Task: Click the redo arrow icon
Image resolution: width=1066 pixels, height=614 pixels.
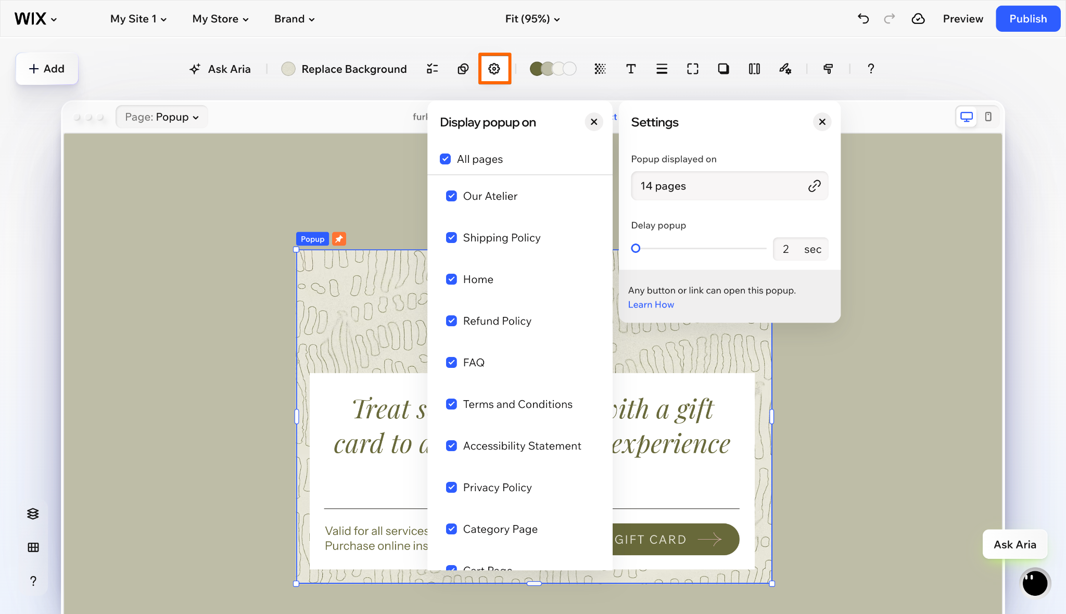Action: tap(890, 19)
